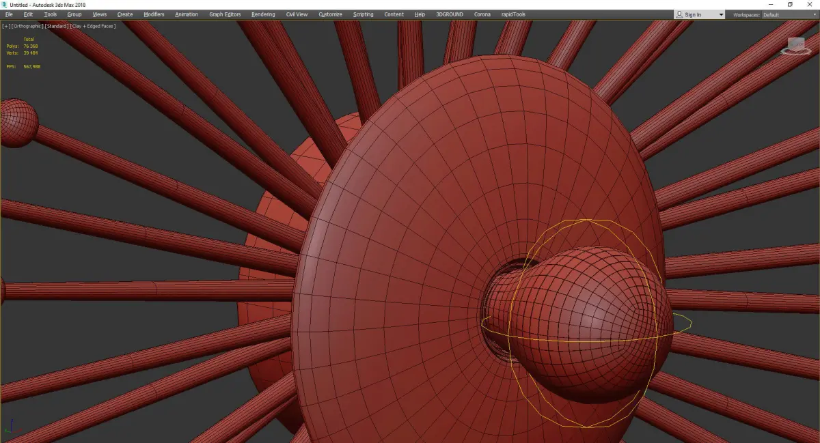Expand the Sign In dropdown arrow
820x443 pixels.
pos(721,15)
